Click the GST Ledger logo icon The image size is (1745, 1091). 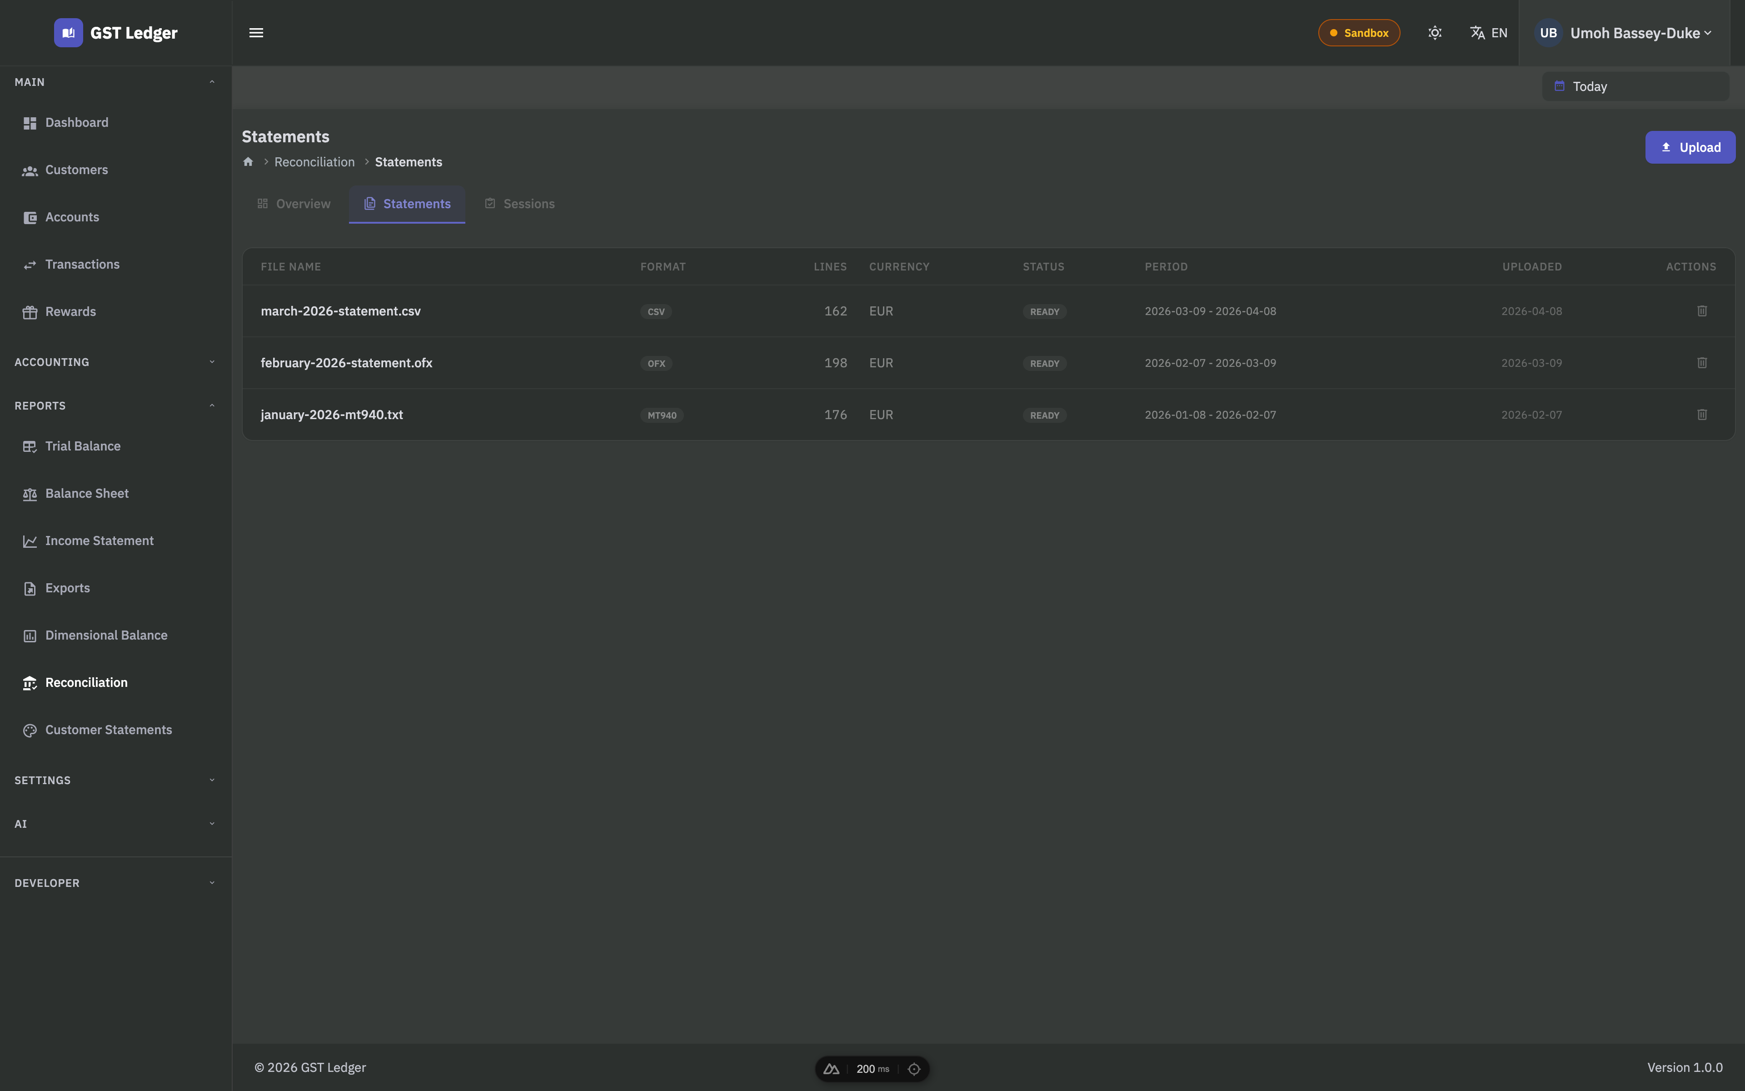click(69, 33)
